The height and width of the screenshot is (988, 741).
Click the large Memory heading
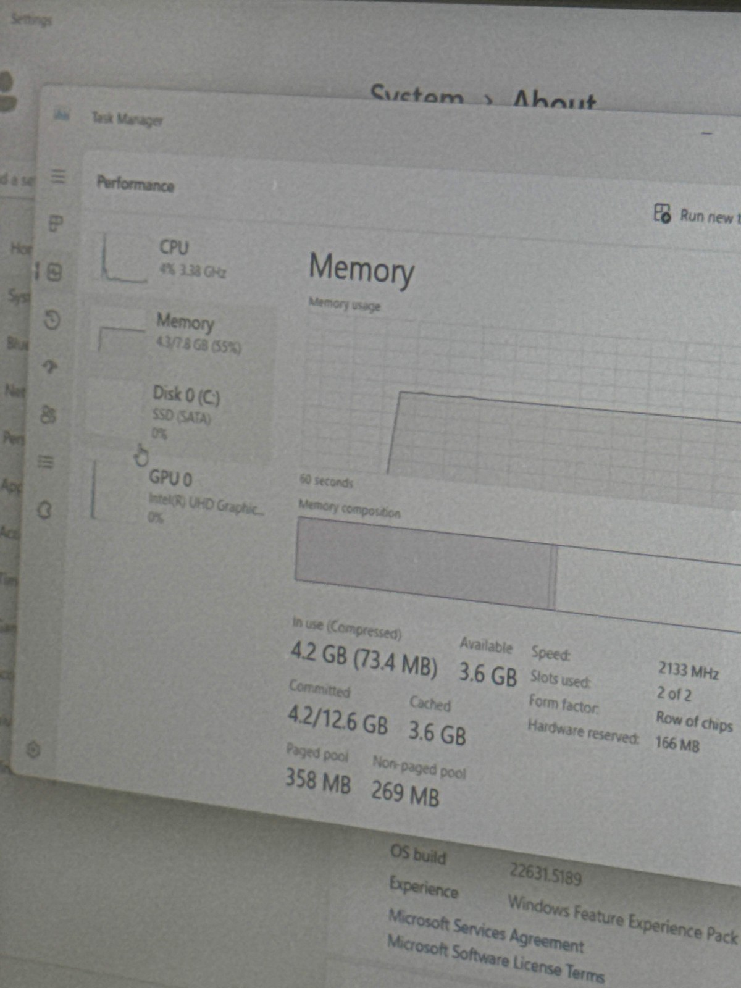pos(361,269)
